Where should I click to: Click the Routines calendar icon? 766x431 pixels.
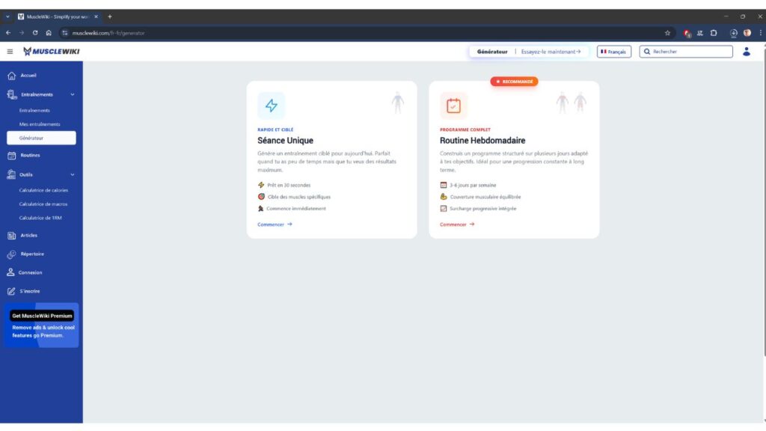pos(12,156)
